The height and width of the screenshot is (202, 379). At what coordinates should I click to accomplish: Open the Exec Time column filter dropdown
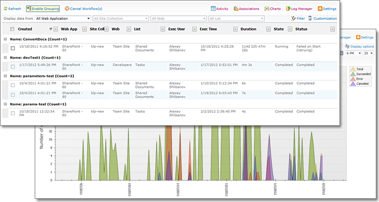235,29
